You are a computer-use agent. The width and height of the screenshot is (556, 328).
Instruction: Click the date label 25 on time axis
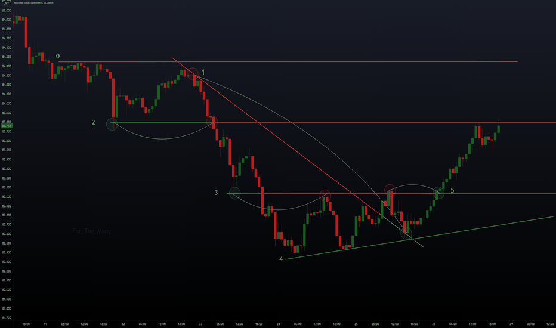pos(356,324)
